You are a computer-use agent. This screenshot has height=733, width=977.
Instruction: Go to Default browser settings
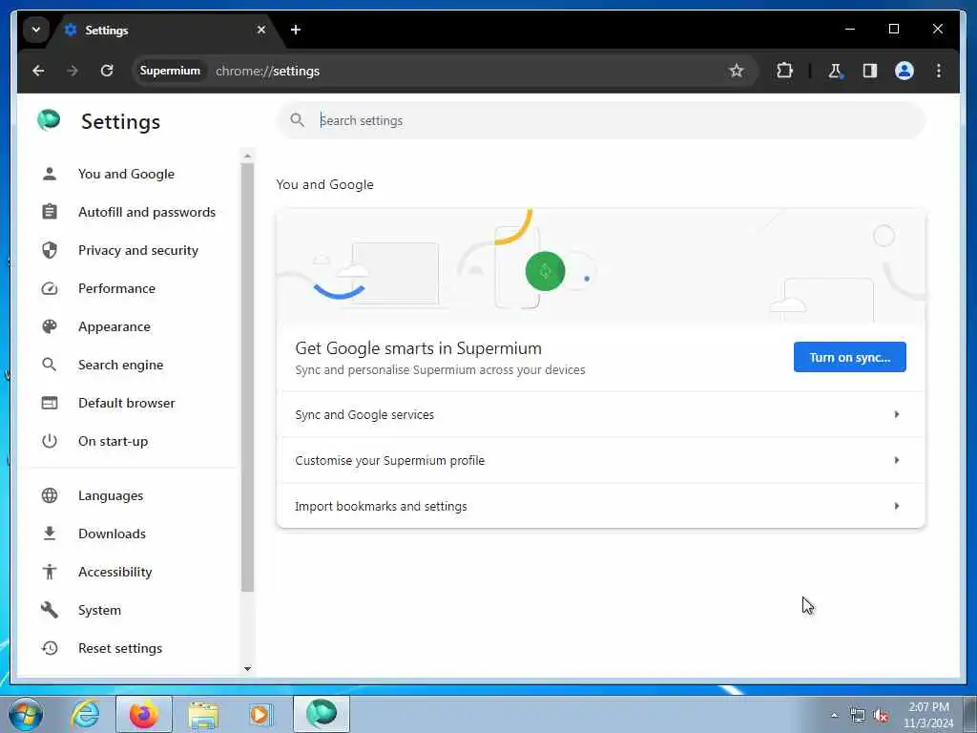pyautogui.click(x=127, y=403)
